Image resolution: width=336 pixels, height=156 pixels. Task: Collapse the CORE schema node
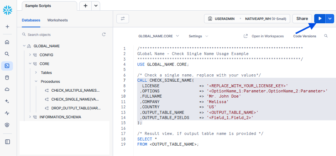(x=30, y=64)
